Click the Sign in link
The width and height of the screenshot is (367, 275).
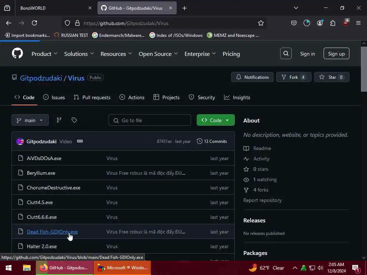(307, 54)
